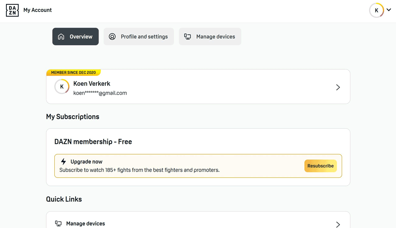This screenshot has height=228, width=396.
Task: Click the K avatar in the member card
Action: pyautogui.click(x=62, y=87)
